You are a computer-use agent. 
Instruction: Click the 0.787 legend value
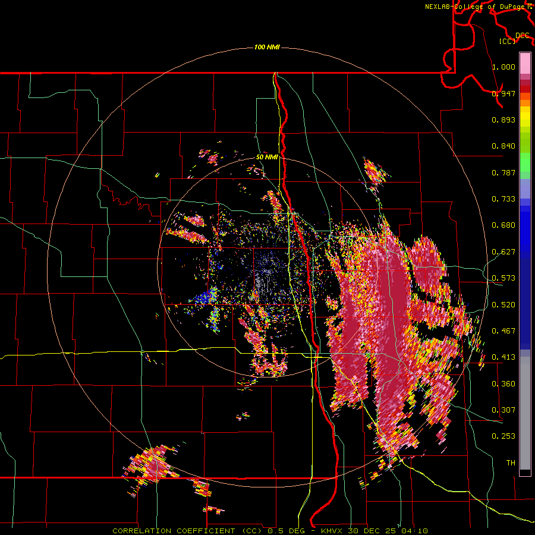[x=503, y=172]
